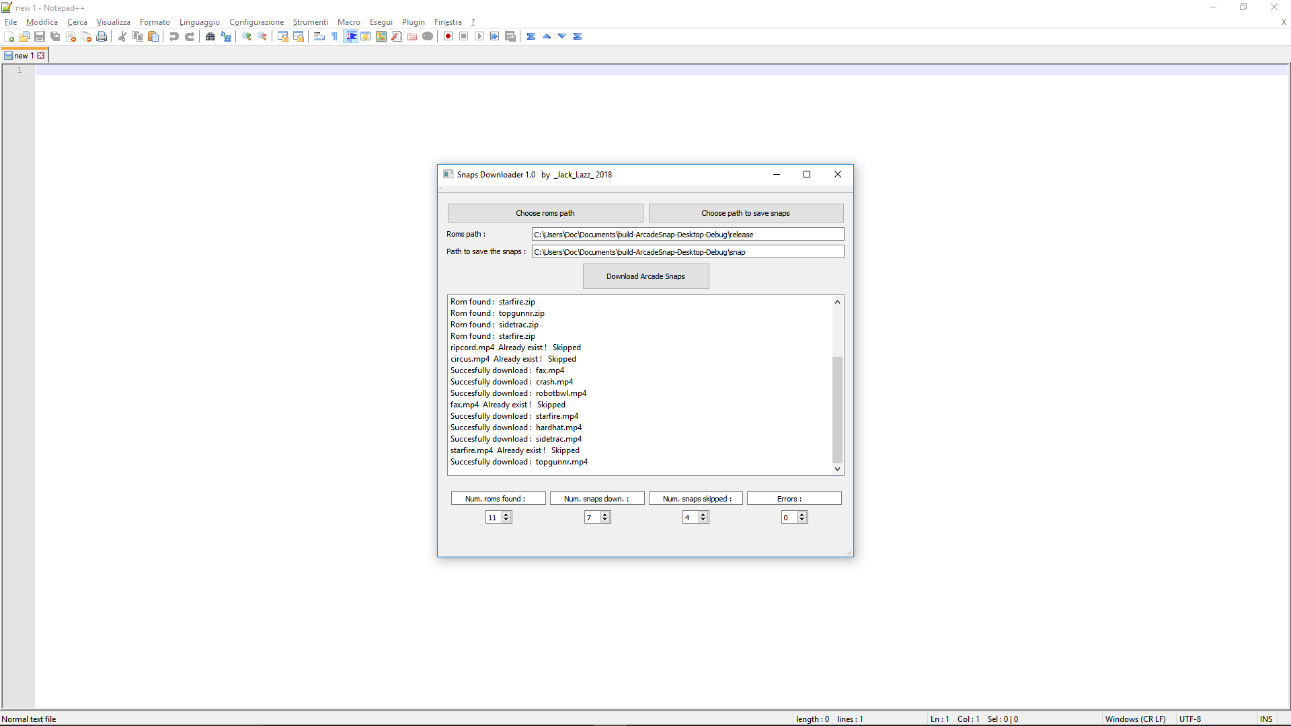This screenshot has width=1291, height=726.
Task: Start recording a macro via toolbar icon
Action: (x=448, y=36)
